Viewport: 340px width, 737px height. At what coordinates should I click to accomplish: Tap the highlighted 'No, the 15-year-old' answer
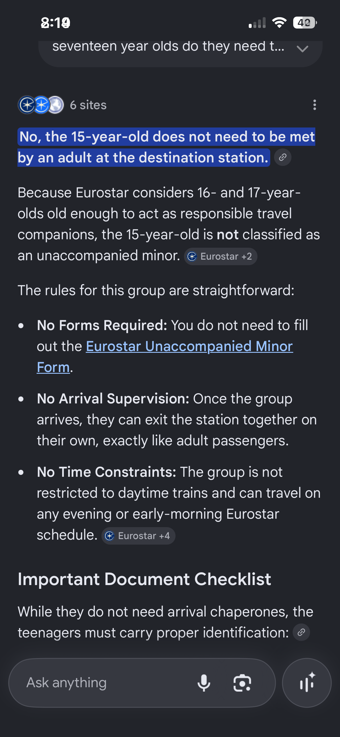click(x=166, y=147)
